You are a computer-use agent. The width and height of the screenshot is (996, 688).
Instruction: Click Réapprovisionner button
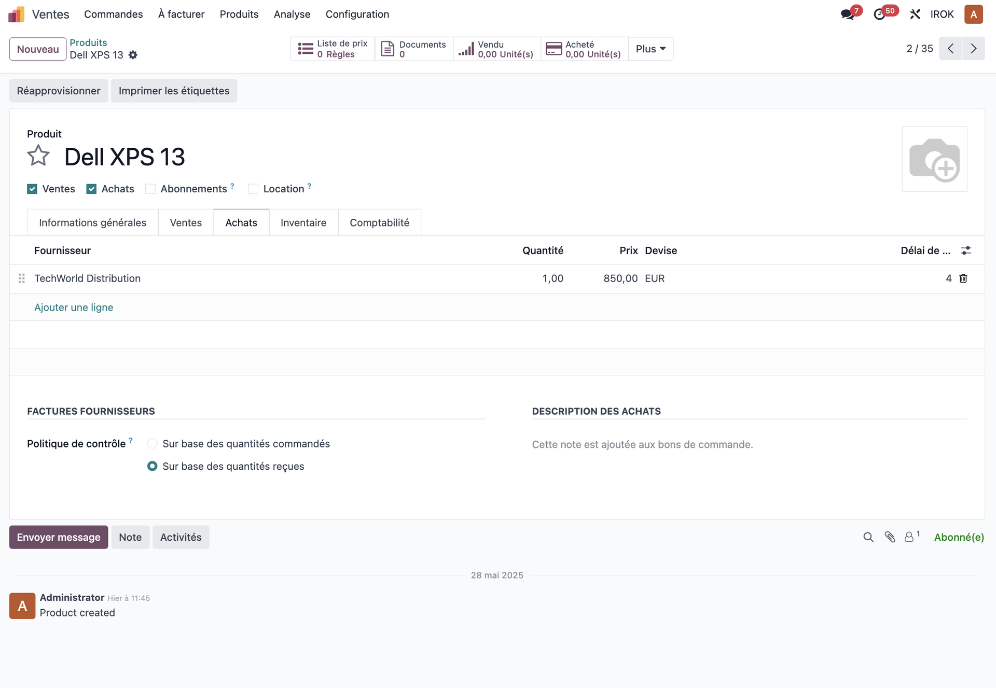59,91
